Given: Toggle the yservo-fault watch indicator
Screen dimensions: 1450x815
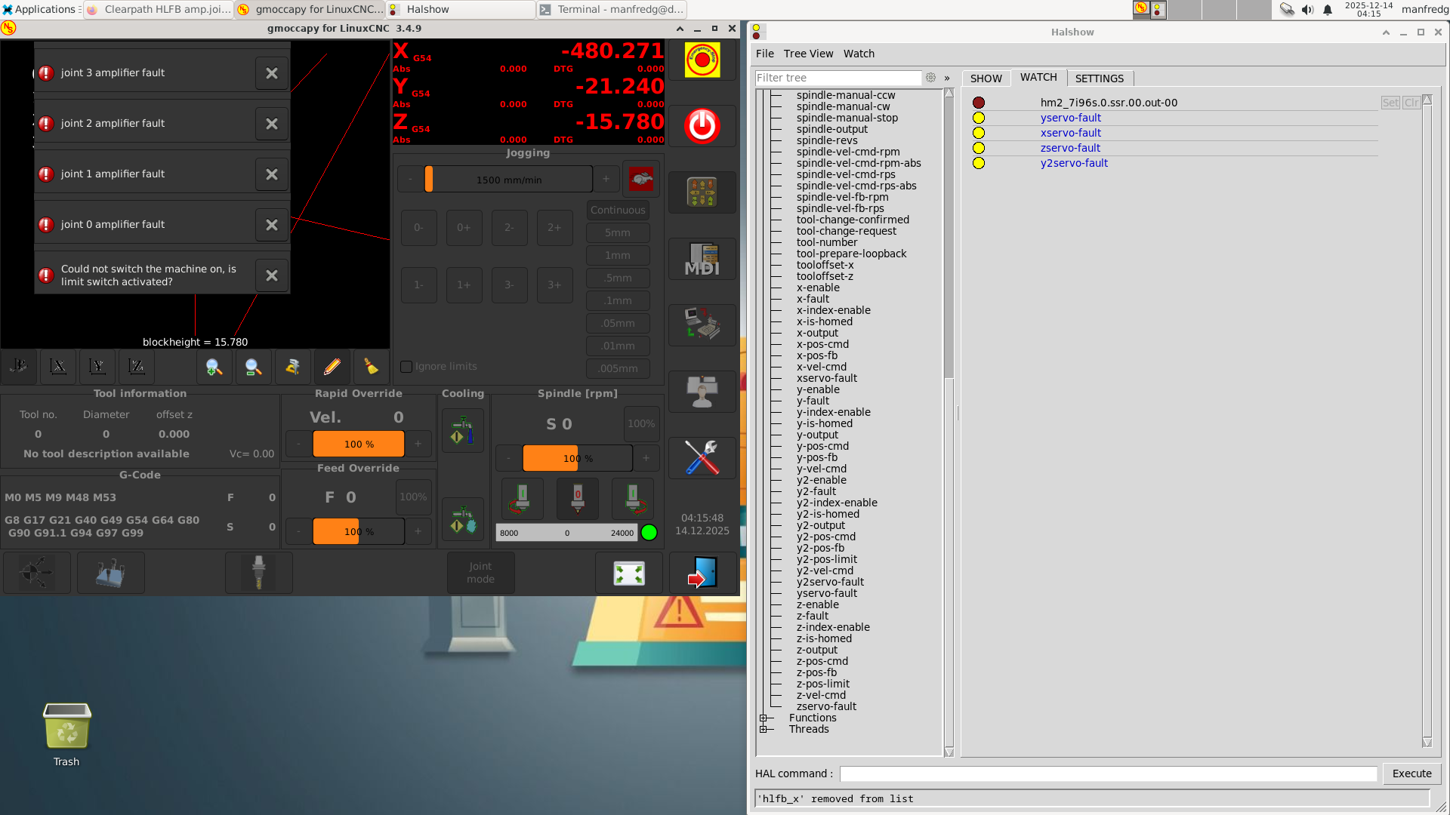Looking at the screenshot, I should pyautogui.click(x=979, y=118).
